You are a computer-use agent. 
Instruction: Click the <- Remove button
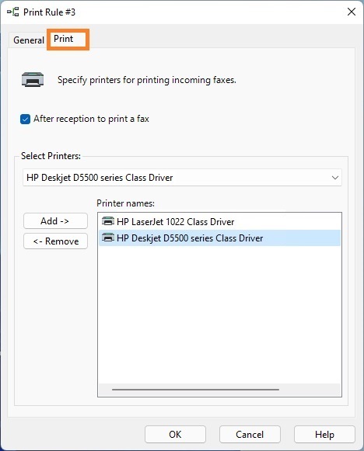55,241
